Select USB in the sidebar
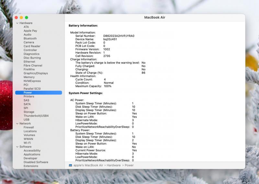The width and height of the screenshot is (259, 184). [27, 120]
